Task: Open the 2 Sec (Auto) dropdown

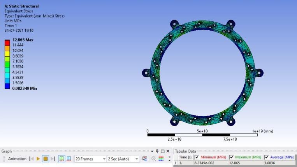Action: [x=123, y=159]
